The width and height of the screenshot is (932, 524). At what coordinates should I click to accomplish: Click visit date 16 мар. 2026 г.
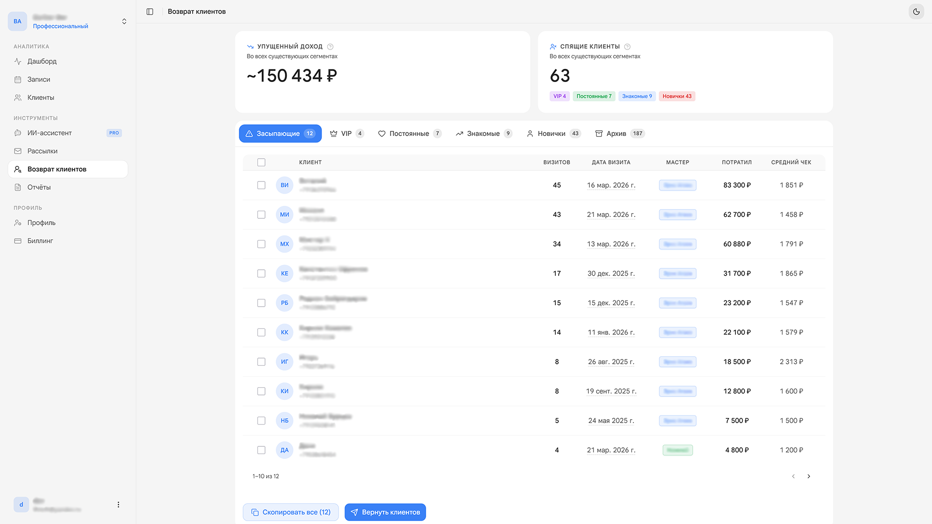(611, 185)
